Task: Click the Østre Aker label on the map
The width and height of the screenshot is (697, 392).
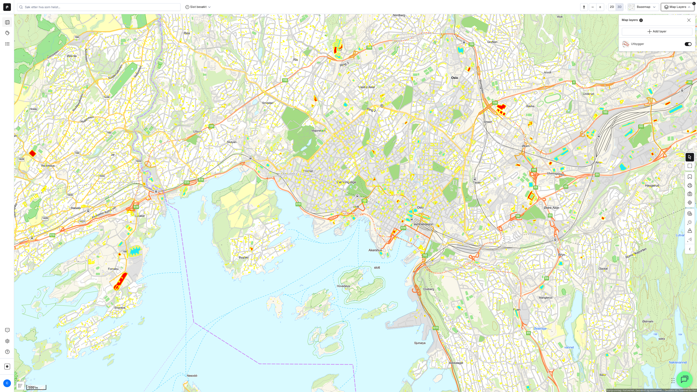Action: [551, 208]
